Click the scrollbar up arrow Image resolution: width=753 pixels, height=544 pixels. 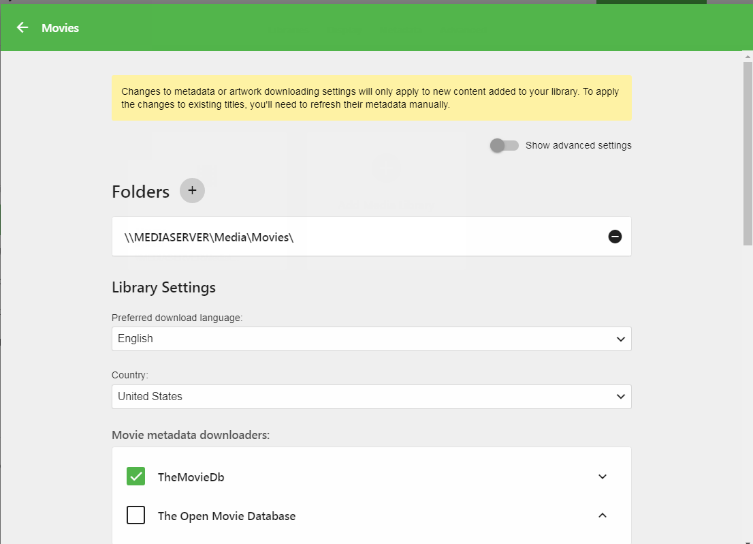pyautogui.click(x=748, y=57)
